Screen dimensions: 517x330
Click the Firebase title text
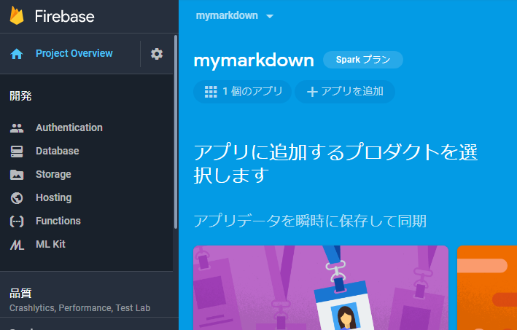click(65, 16)
